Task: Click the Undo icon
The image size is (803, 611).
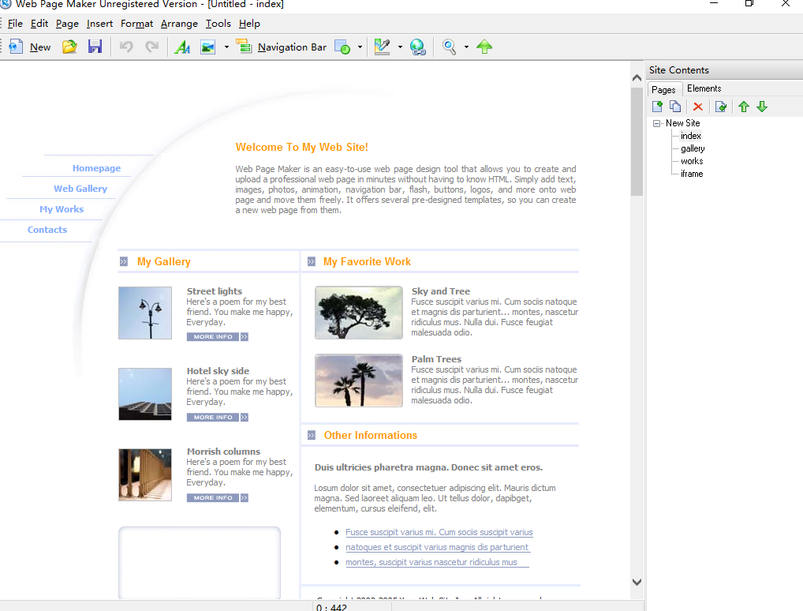Action: pos(125,47)
